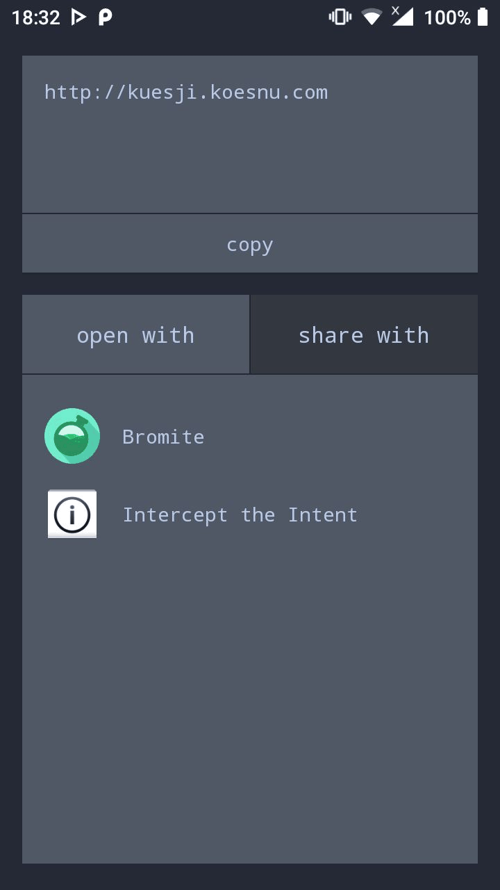Tap the cellular signal icon showing X

404,16
